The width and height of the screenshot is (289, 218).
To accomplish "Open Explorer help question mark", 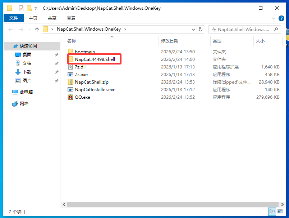I will coord(281,18).
